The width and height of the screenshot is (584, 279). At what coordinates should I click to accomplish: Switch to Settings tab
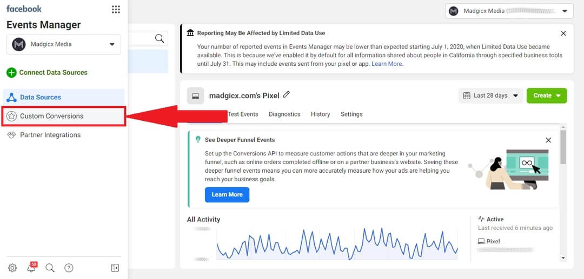coord(351,114)
